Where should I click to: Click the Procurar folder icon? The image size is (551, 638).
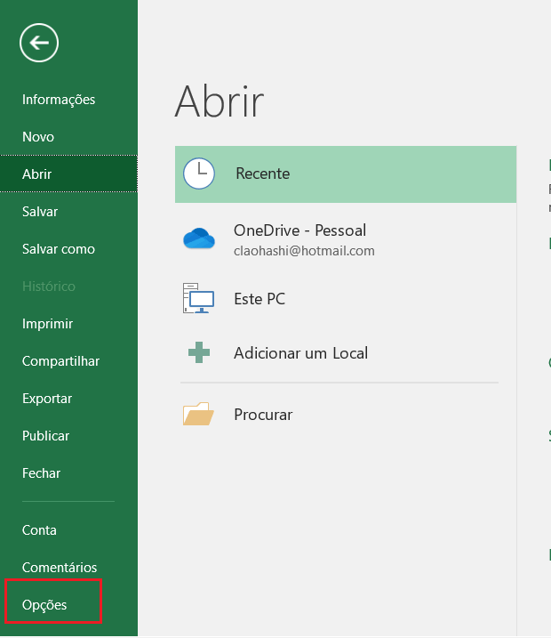tap(198, 415)
